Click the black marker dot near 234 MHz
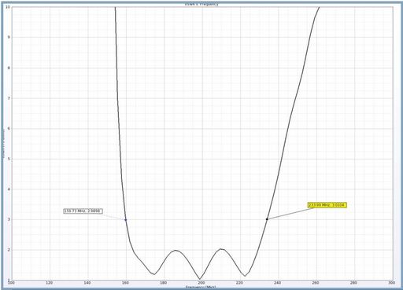 point(267,219)
